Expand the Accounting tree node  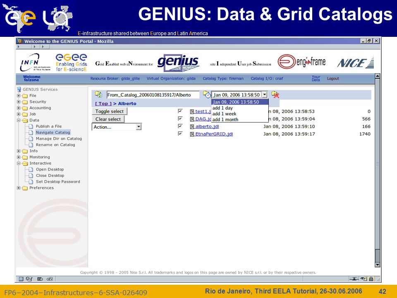click(19, 108)
